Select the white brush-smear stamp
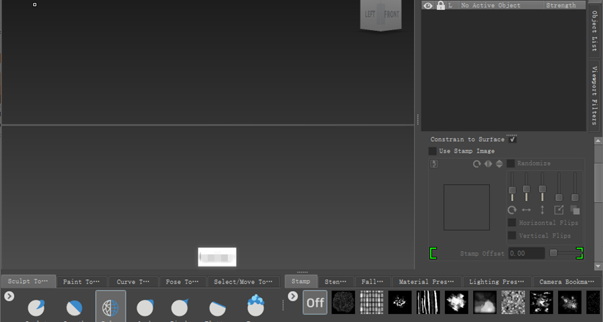 point(456,303)
